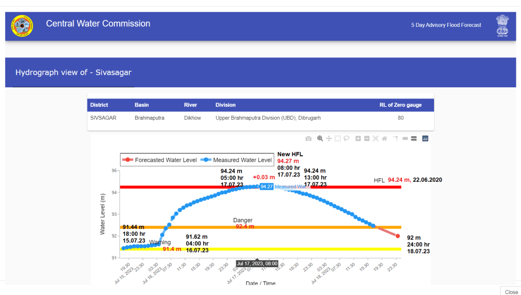Select the Upper Brahmaputra Division cell
This screenshot has height=295, width=521.
pos(268,118)
